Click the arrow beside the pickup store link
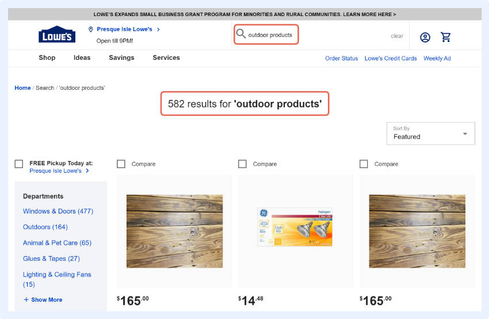Image resolution: width=489 pixels, height=319 pixels. pos(87,171)
